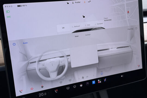Choose the Uit climate mode
147x98 pixels.
(x=63, y=28)
